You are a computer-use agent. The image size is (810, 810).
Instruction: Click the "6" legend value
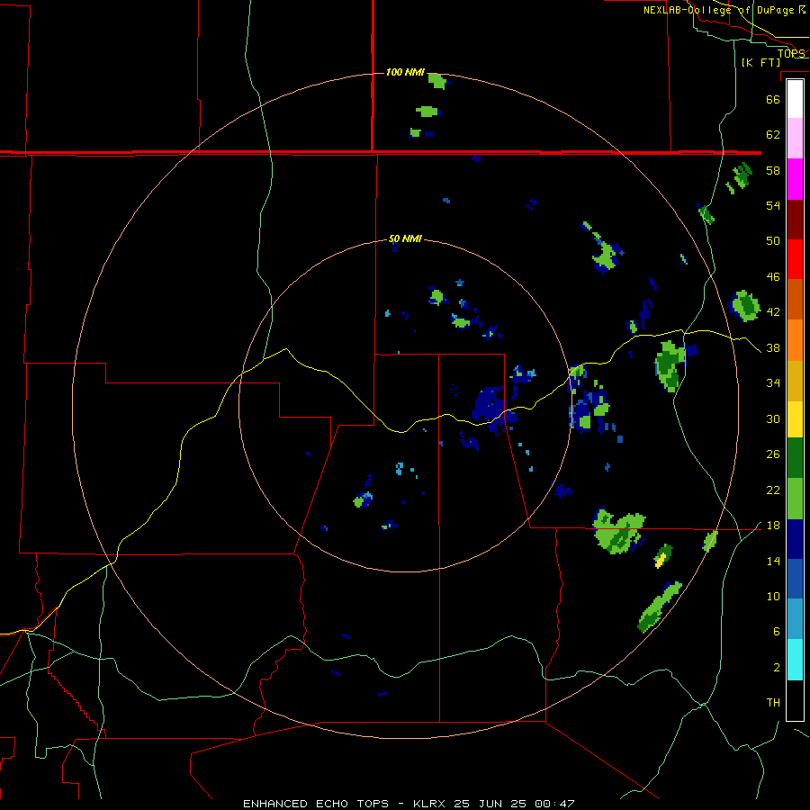coord(776,632)
